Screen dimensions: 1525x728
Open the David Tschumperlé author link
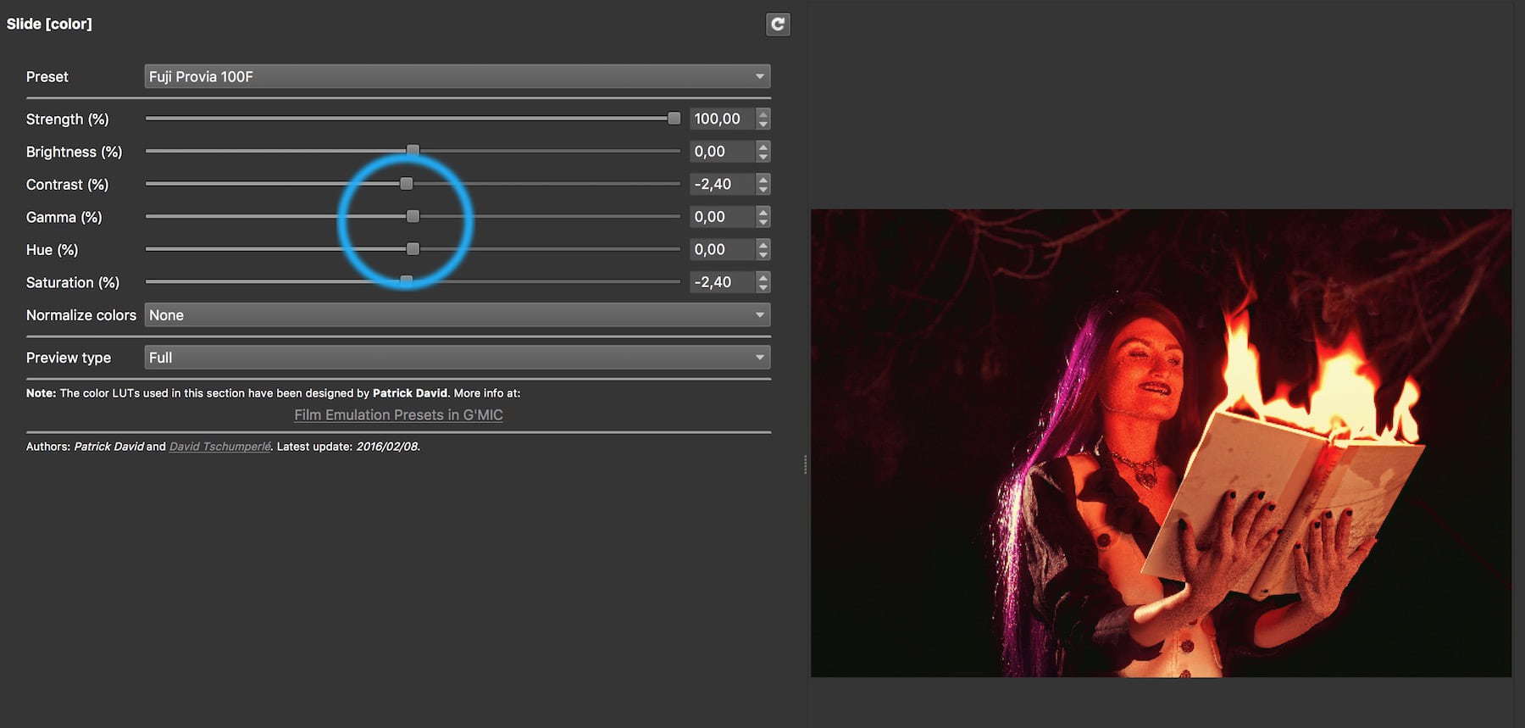point(219,447)
